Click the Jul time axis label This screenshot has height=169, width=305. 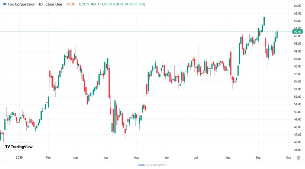(x=196, y=157)
